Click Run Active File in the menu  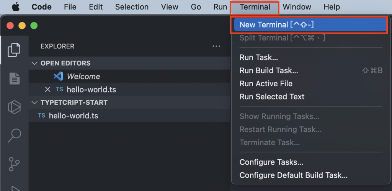(x=266, y=84)
